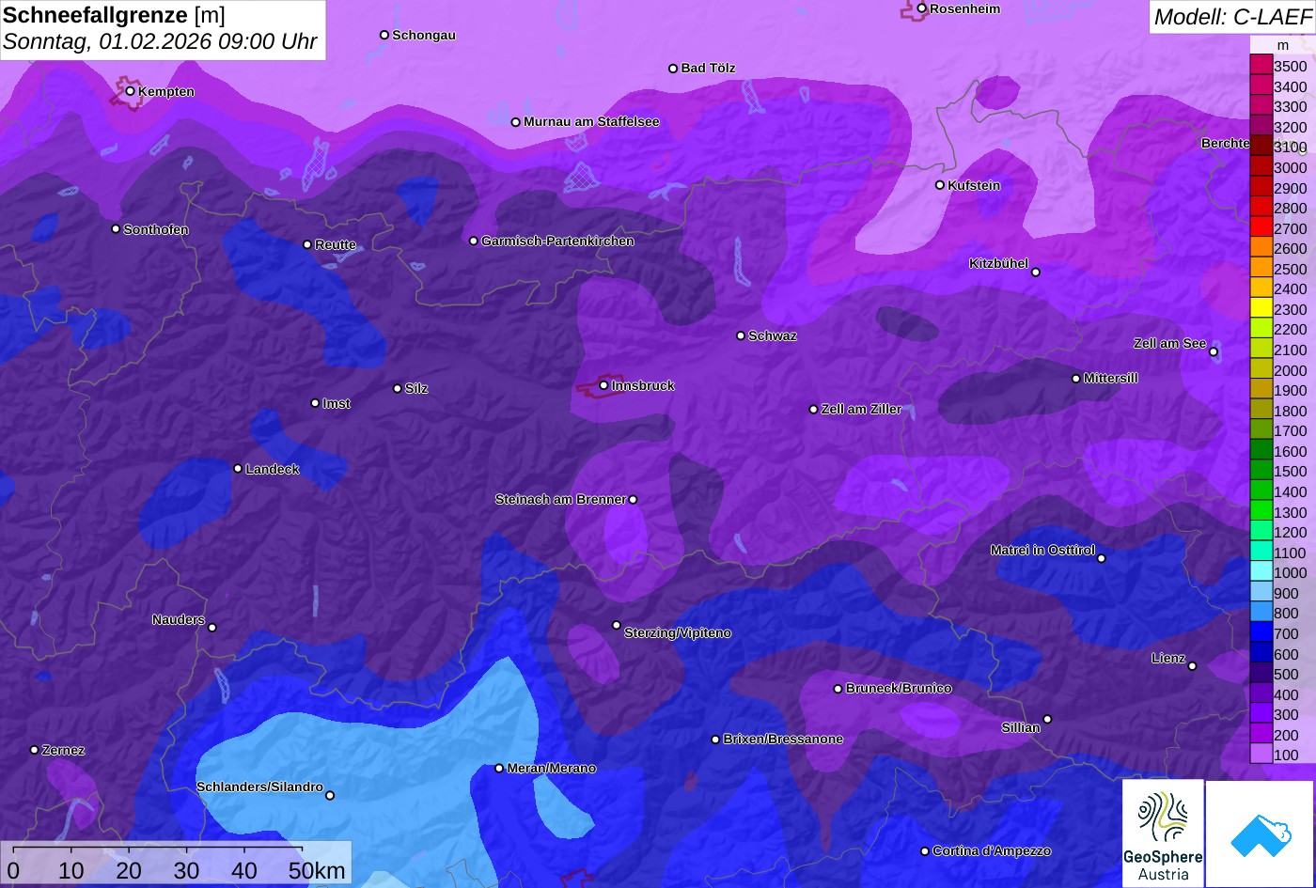
Task: Select the Schongau location dot
Action: click(384, 35)
